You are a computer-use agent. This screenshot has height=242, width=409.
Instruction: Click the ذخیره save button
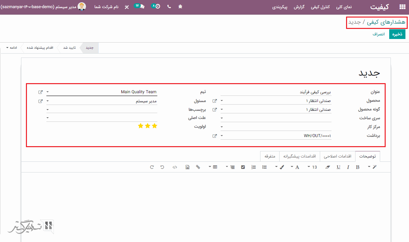tap(397, 34)
